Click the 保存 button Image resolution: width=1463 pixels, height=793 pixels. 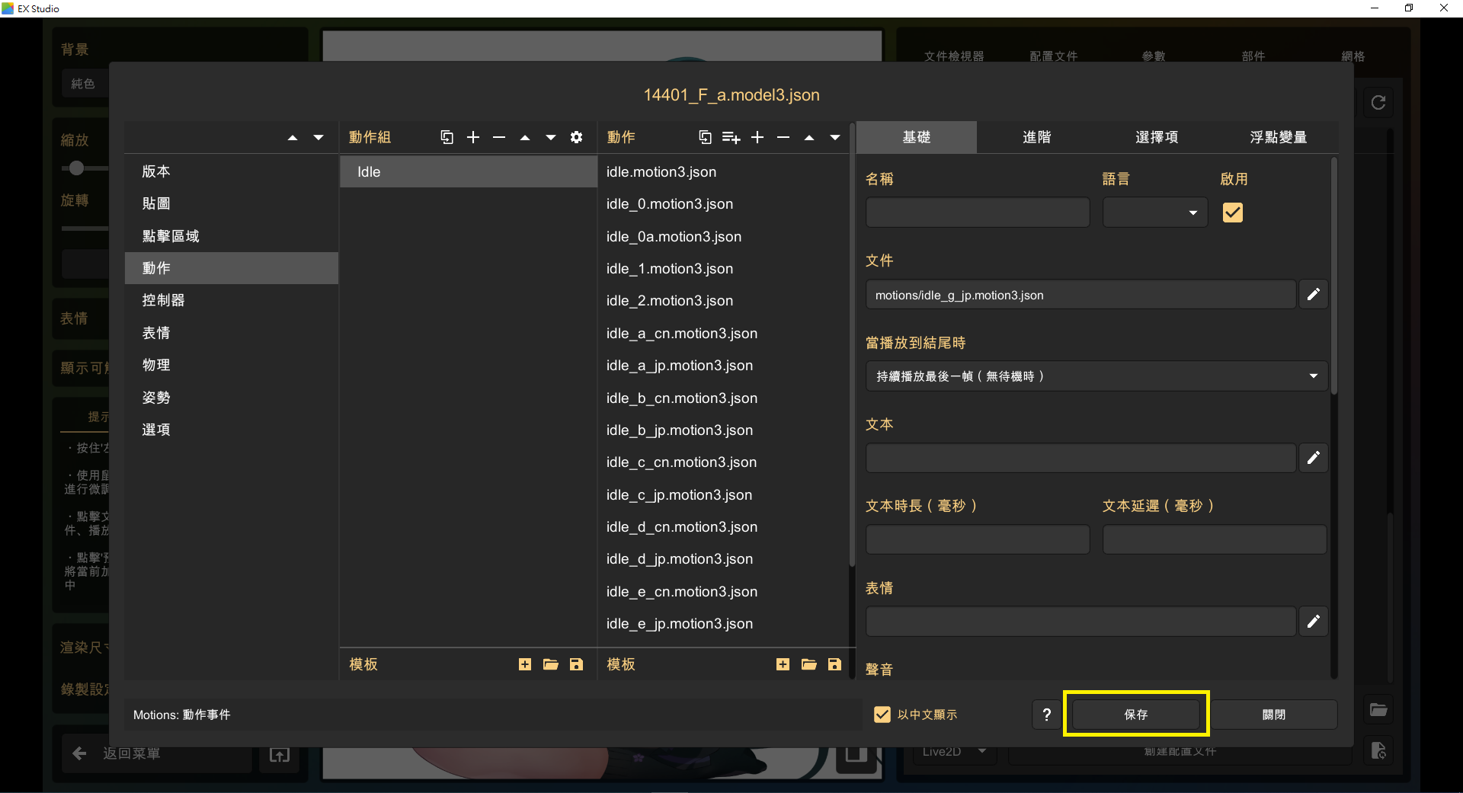click(x=1135, y=715)
